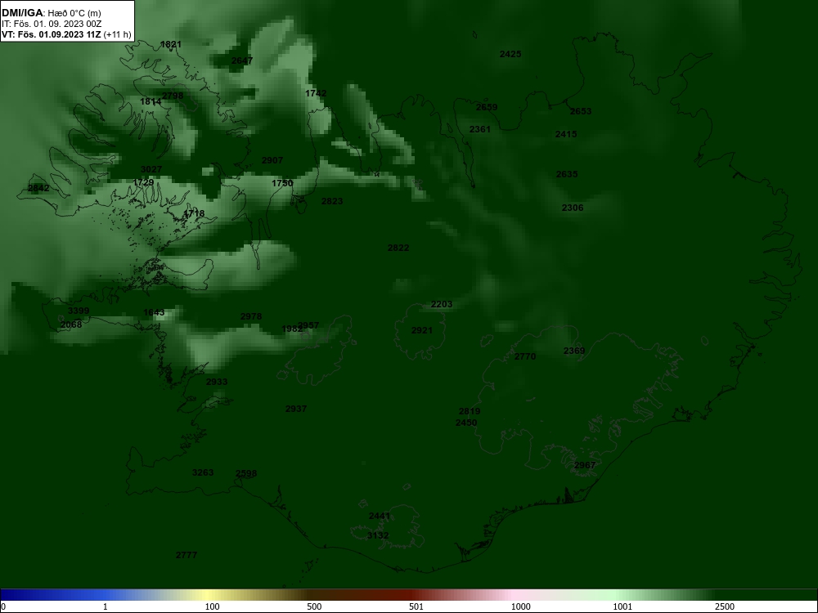Click the map value 2978
Screen dimensions: 818x613
tap(251, 315)
